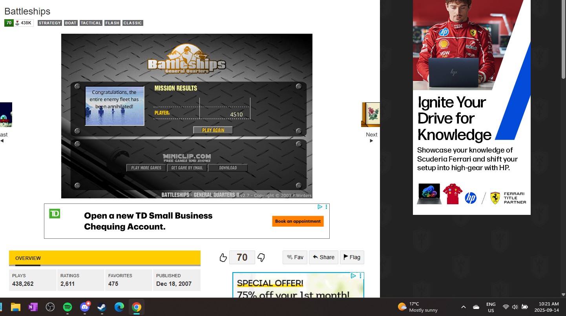Open the OneDrive cloud tray icon
The width and height of the screenshot is (566, 316).
[x=476, y=307]
